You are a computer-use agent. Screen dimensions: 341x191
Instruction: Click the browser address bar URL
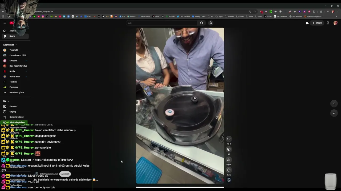[x=44, y=12]
